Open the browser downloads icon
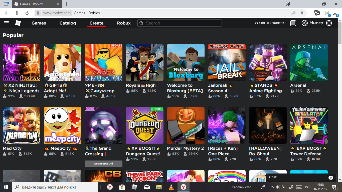This screenshot has width=342, height=192. 335,13
